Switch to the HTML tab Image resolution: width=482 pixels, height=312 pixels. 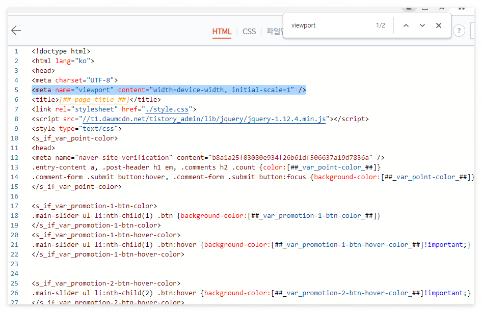[x=222, y=32]
